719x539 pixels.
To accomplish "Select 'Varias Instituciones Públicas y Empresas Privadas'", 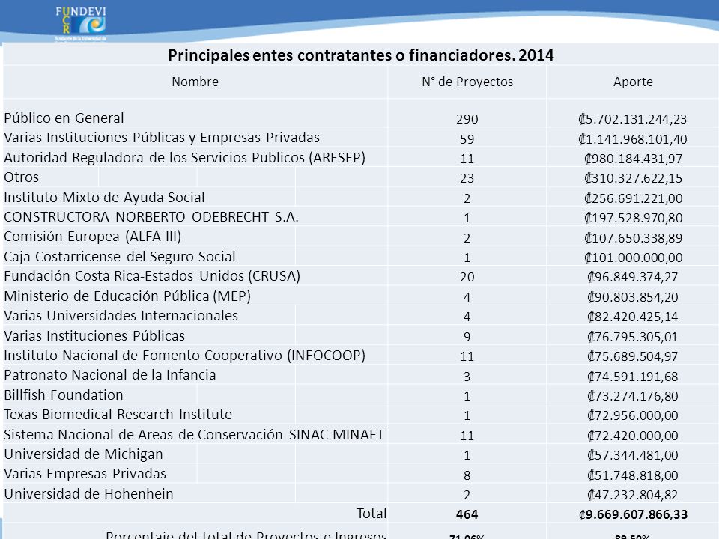I will [162, 138].
